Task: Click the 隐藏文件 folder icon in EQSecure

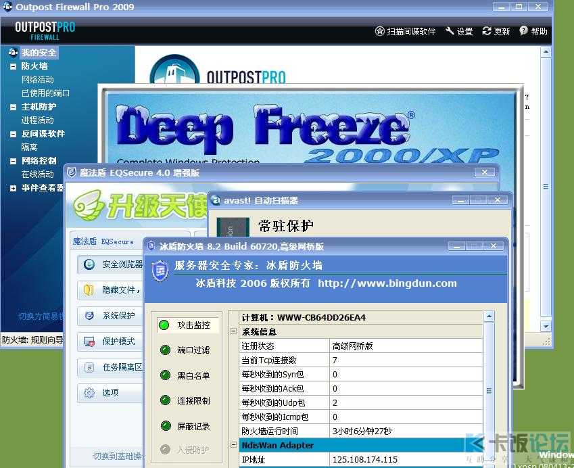Action: pos(89,290)
